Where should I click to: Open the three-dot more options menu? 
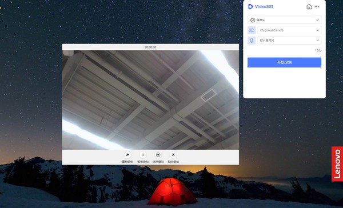tap(317, 7)
